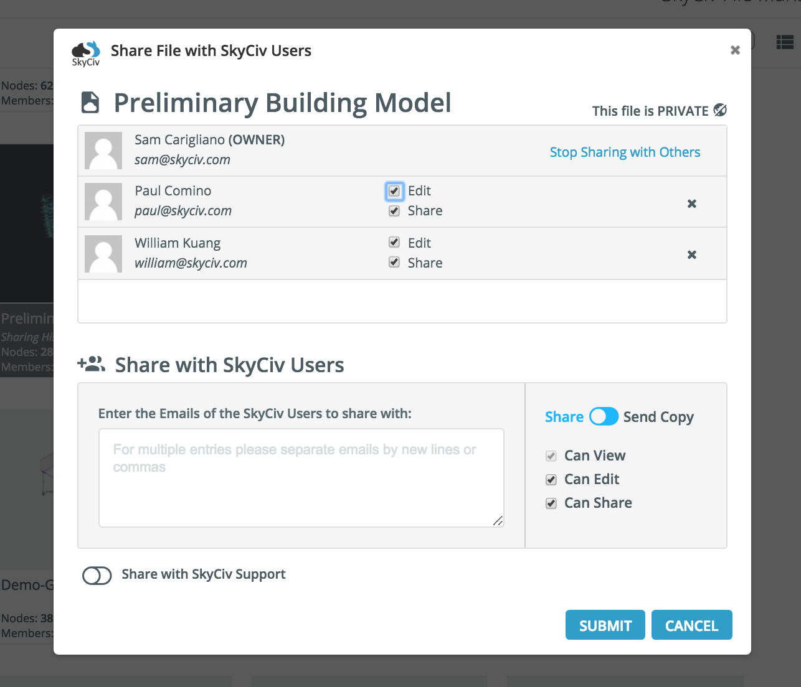The image size is (801, 687).
Task: Enable the "Share with SkyCiv Support" toggle
Action: (x=97, y=575)
